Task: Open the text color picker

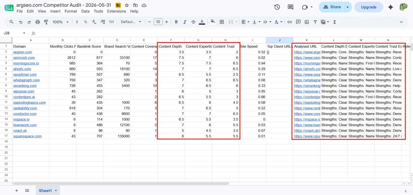Action: 202,22
